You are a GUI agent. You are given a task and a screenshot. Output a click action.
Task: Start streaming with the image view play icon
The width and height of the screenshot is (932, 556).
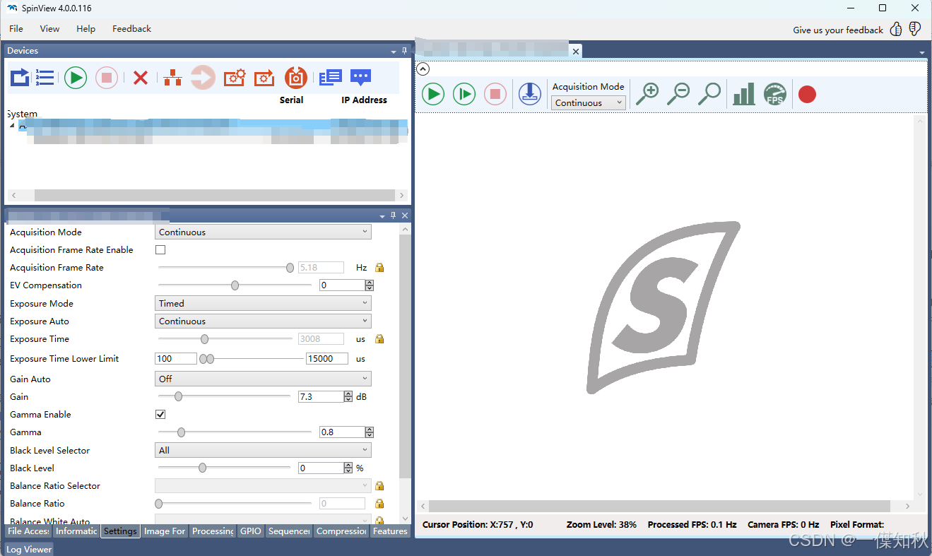(433, 94)
